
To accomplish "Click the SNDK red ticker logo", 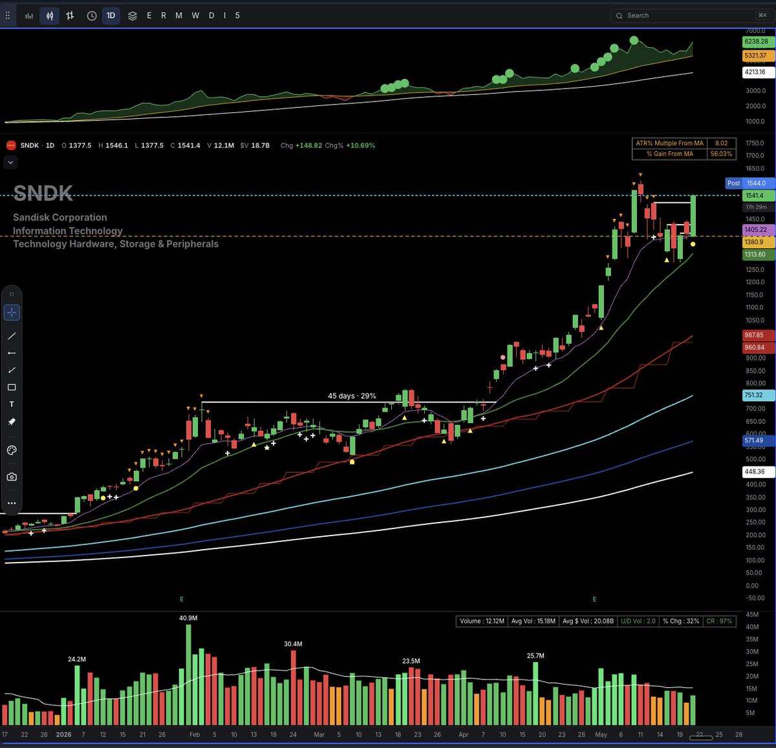I will [10, 145].
